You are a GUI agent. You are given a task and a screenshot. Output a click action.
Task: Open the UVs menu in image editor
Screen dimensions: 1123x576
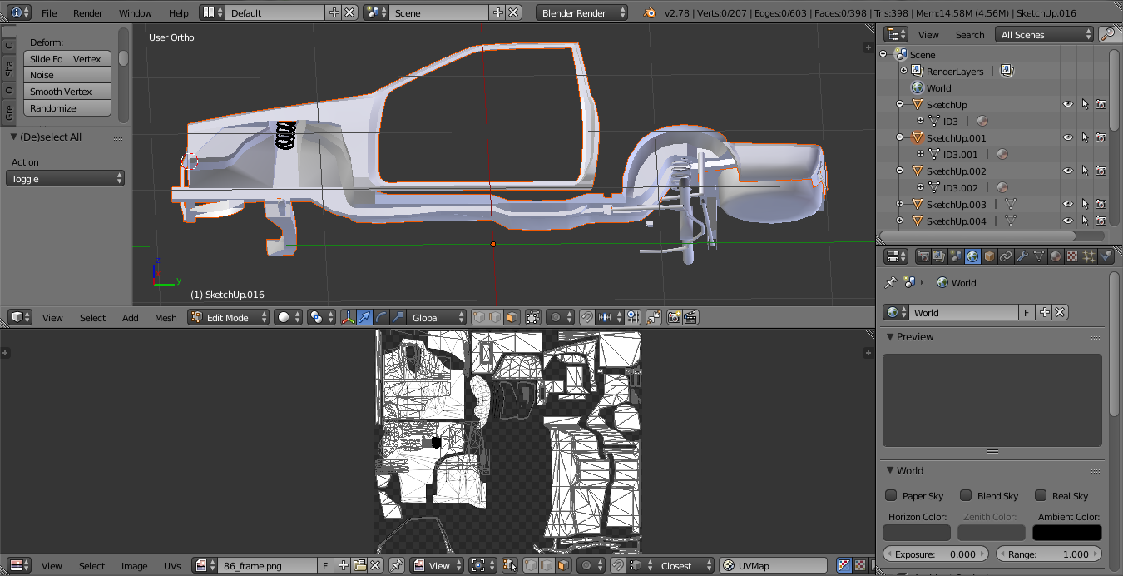172,565
